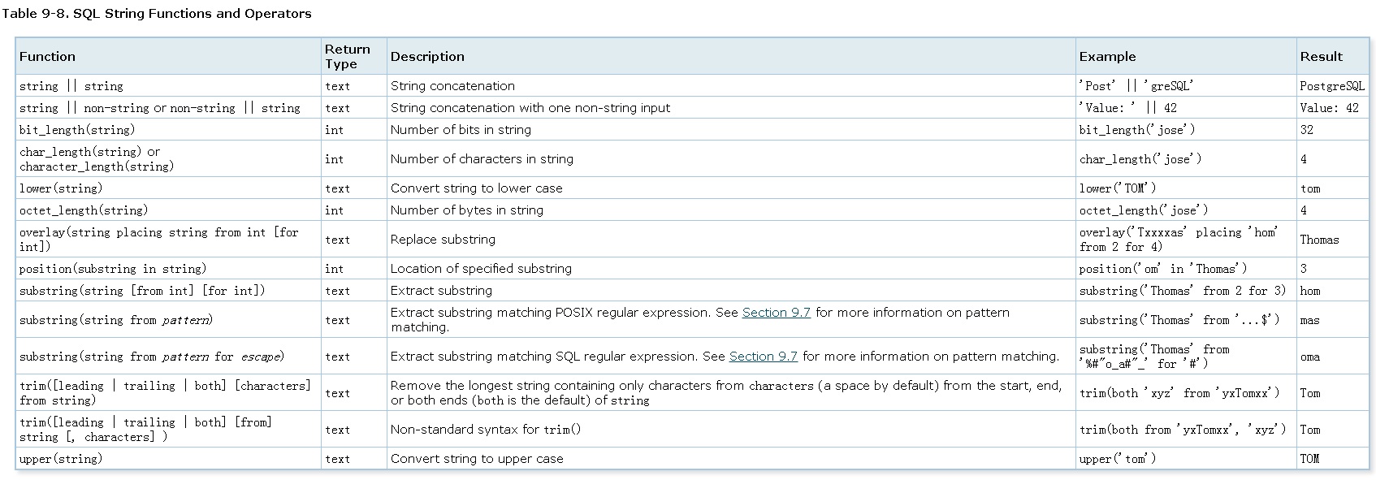The image size is (1376, 480).
Task: Click the Thomas result cell
Action: (1319, 240)
